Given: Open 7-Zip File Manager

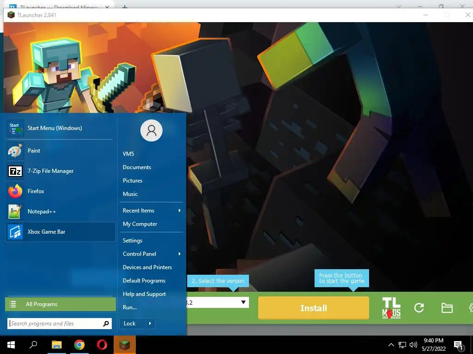Looking at the screenshot, I should tap(61, 171).
